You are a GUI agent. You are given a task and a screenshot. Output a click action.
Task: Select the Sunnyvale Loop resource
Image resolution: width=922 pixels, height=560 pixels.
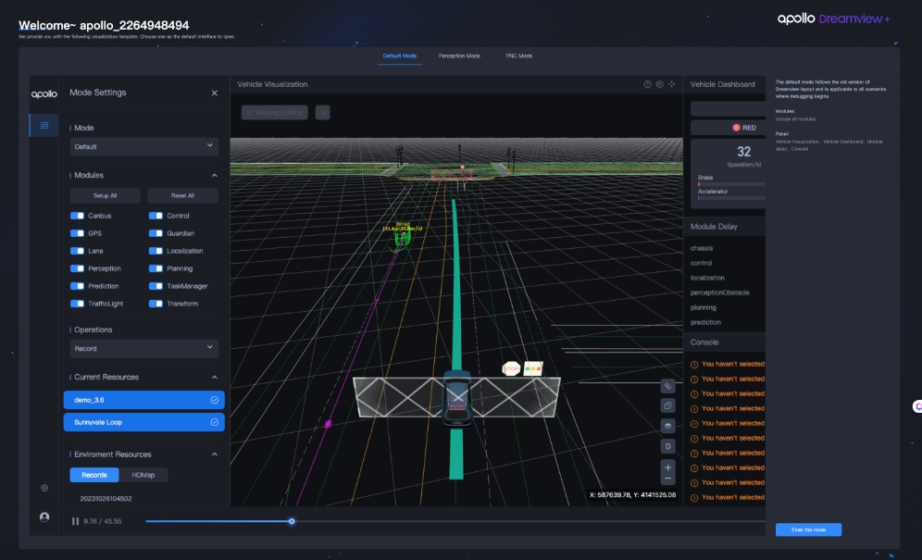coord(144,422)
